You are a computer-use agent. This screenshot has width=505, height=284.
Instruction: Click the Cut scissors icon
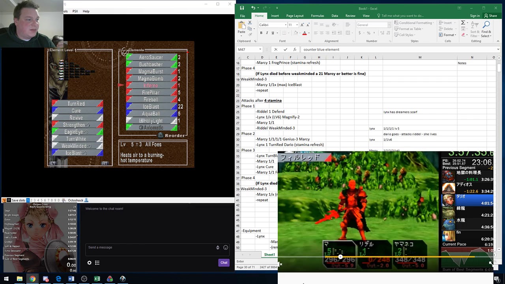tap(250, 23)
